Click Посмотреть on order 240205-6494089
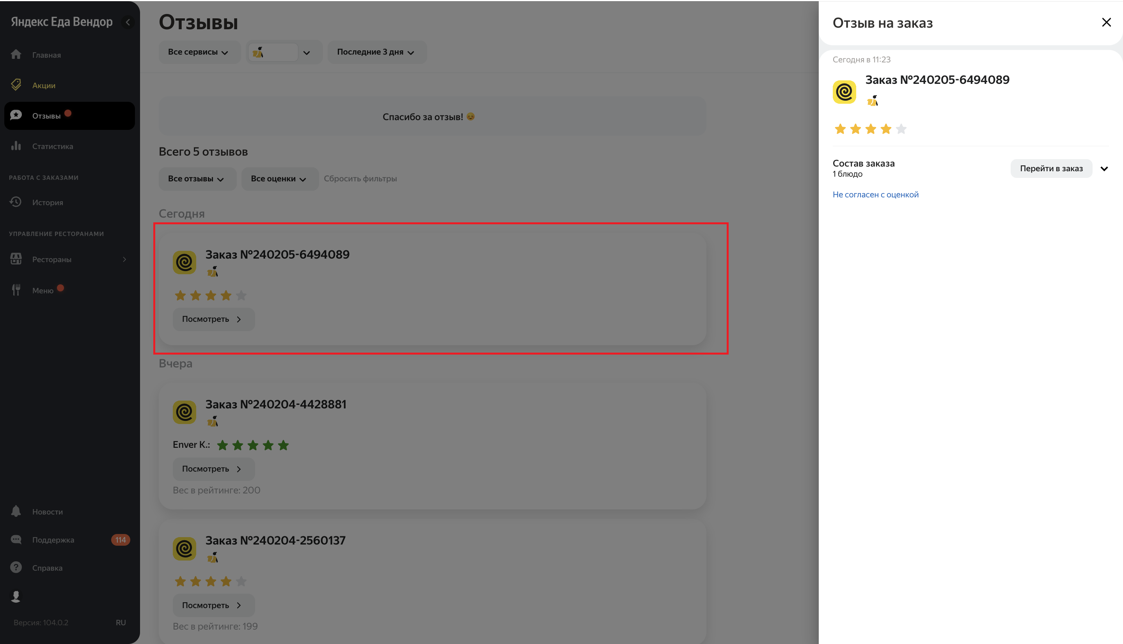 (x=214, y=319)
